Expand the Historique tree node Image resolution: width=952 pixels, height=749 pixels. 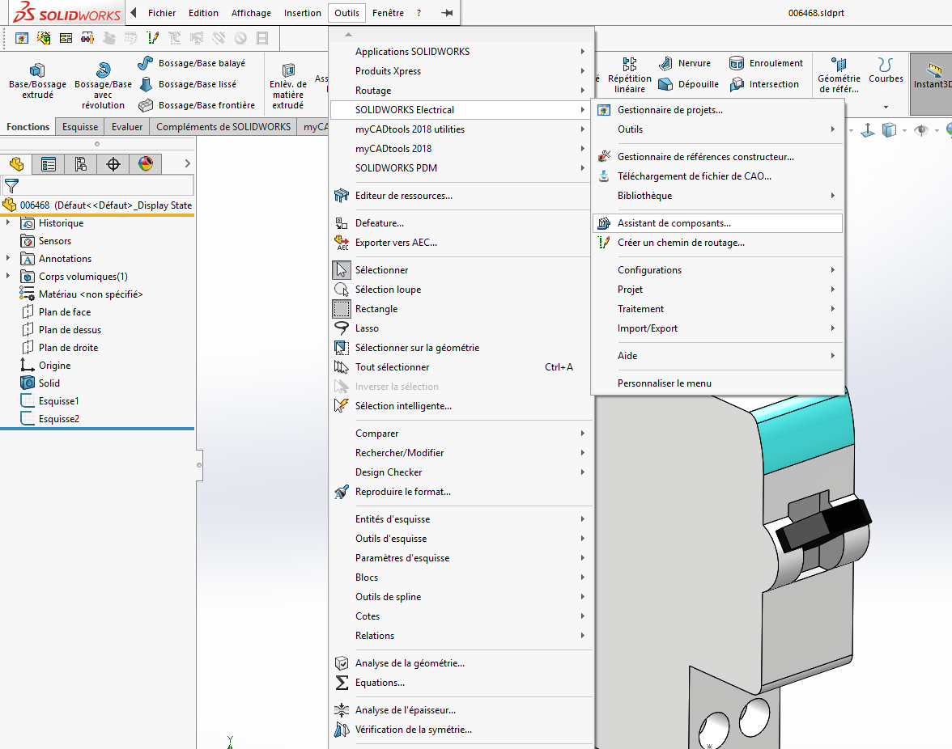(8, 223)
